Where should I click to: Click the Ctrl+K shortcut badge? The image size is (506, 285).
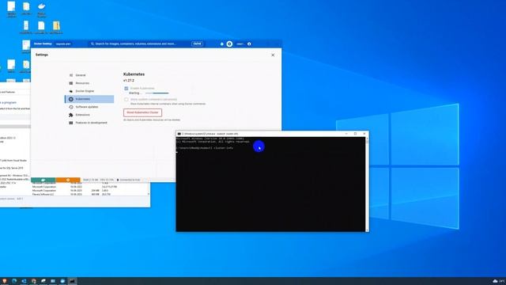tap(197, 44)
